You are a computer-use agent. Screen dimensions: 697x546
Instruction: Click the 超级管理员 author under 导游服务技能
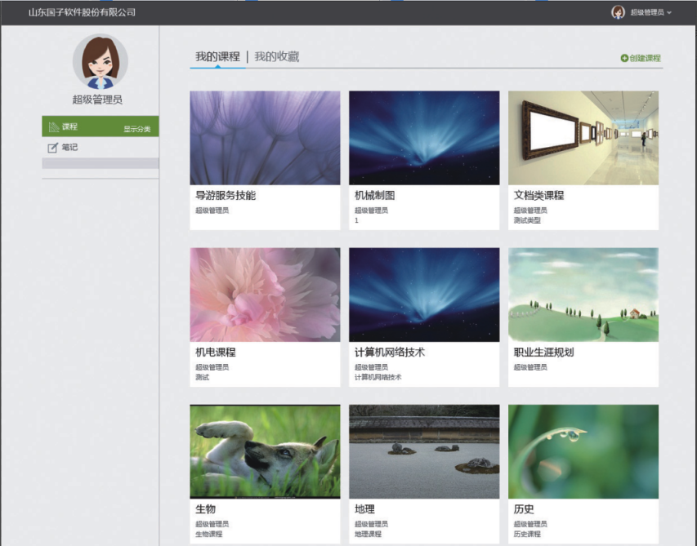click(212, 211)
